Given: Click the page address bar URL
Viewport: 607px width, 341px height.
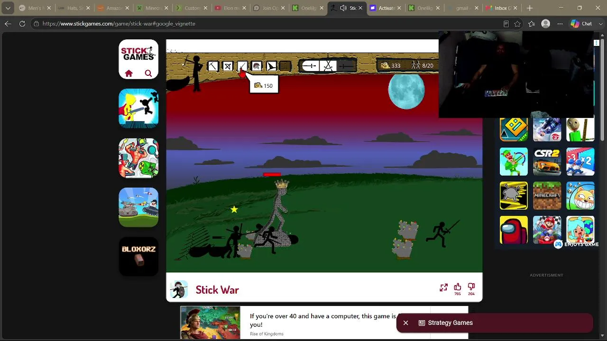Looking at the screenshot, I should 119,24.
